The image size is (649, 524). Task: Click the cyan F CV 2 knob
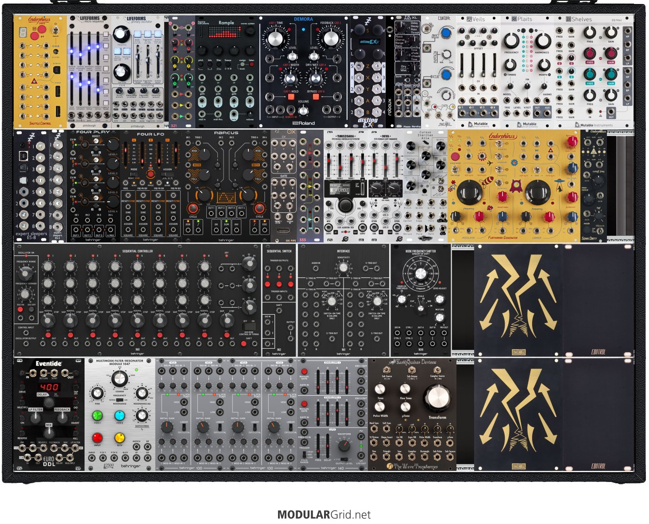[120, 416]
